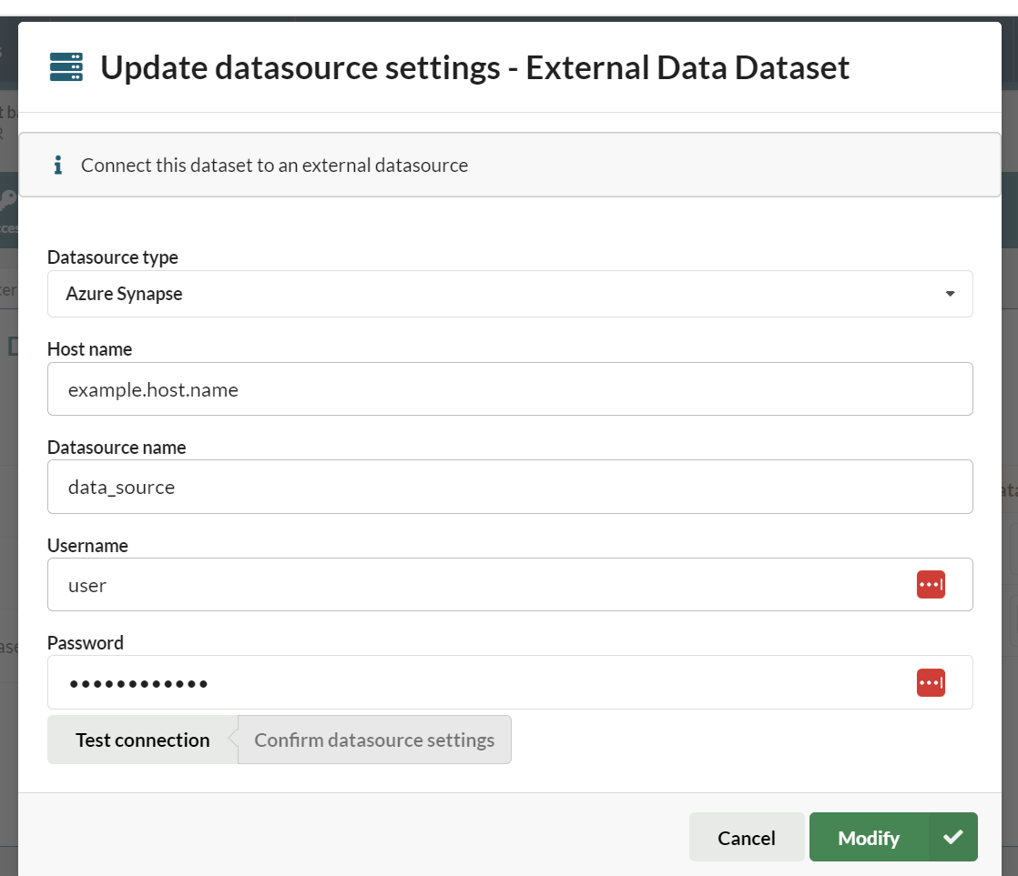Cancel the datasource settings dialog

click(746, 837)
